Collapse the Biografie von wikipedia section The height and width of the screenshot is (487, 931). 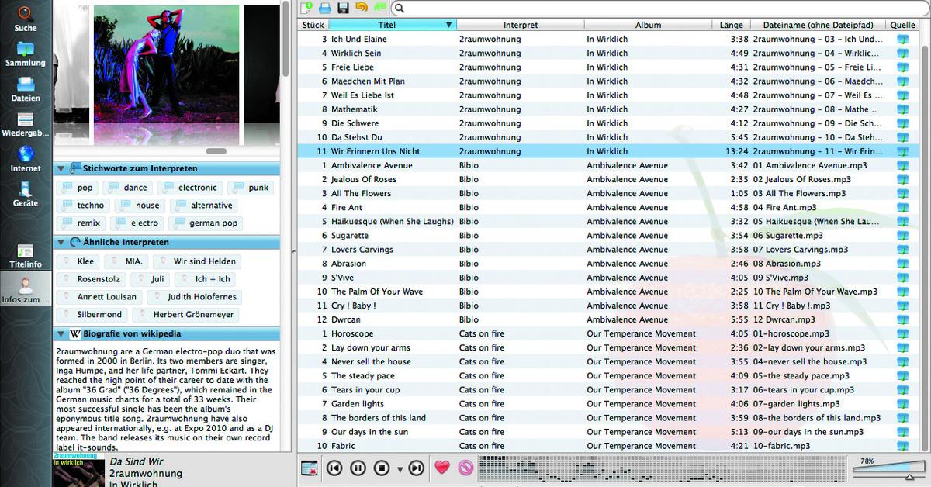(x=60, y=334)
